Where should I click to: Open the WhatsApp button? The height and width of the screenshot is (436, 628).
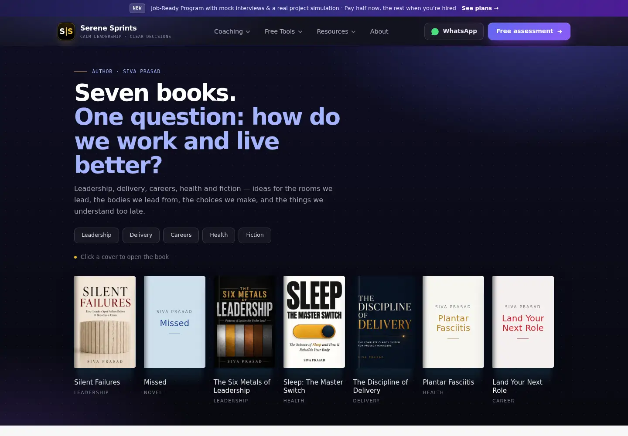tap(454, 31)
